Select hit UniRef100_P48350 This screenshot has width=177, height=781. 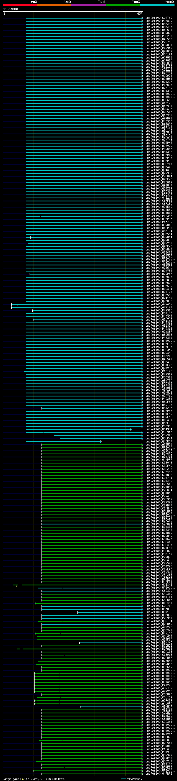tap(159, 122)
